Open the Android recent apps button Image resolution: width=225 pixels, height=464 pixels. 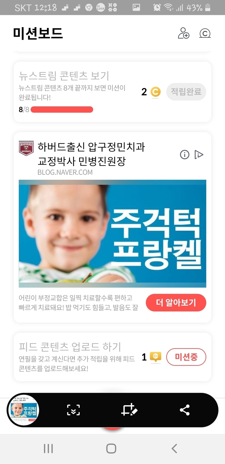pyautogui.click(x=48, y=448)
